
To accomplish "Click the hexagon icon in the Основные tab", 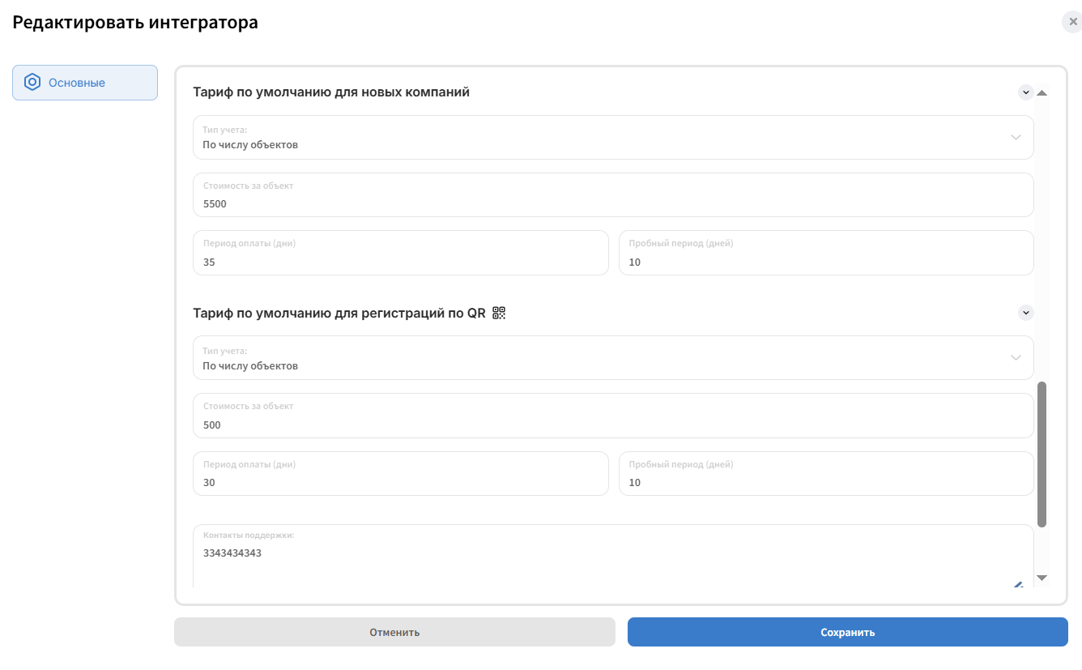I will pos(32,83).
